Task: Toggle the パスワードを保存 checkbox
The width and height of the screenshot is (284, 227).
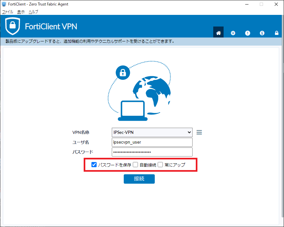Action: point(94,165)
